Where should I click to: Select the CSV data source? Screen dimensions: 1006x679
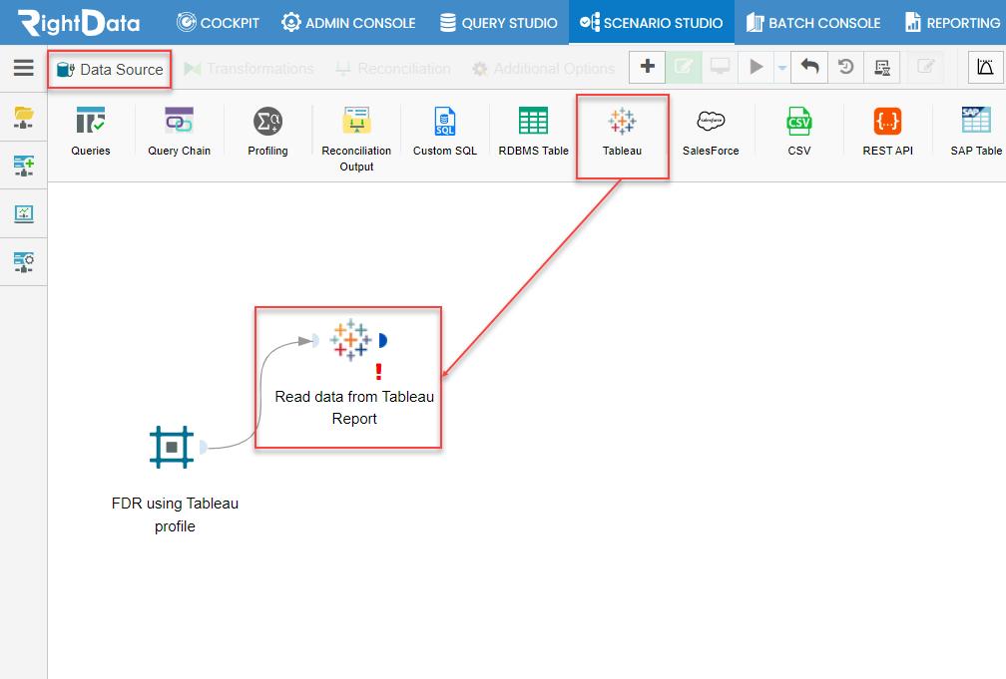798,122
